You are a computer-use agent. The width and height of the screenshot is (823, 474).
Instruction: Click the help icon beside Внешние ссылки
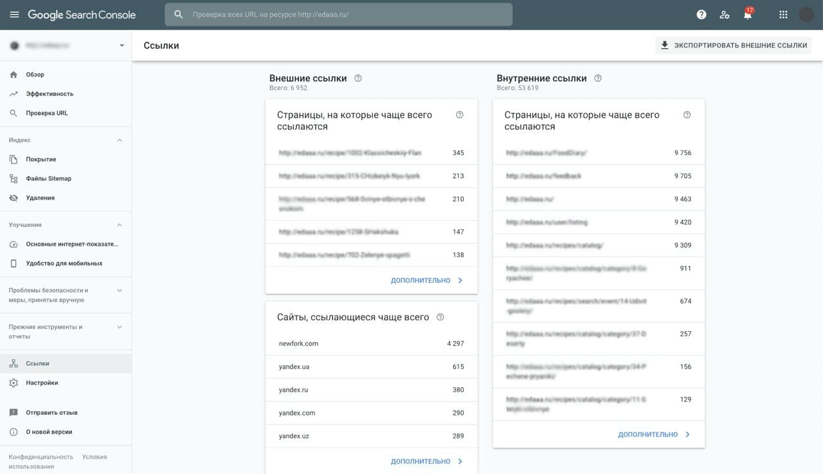click(x=358, y=78)
